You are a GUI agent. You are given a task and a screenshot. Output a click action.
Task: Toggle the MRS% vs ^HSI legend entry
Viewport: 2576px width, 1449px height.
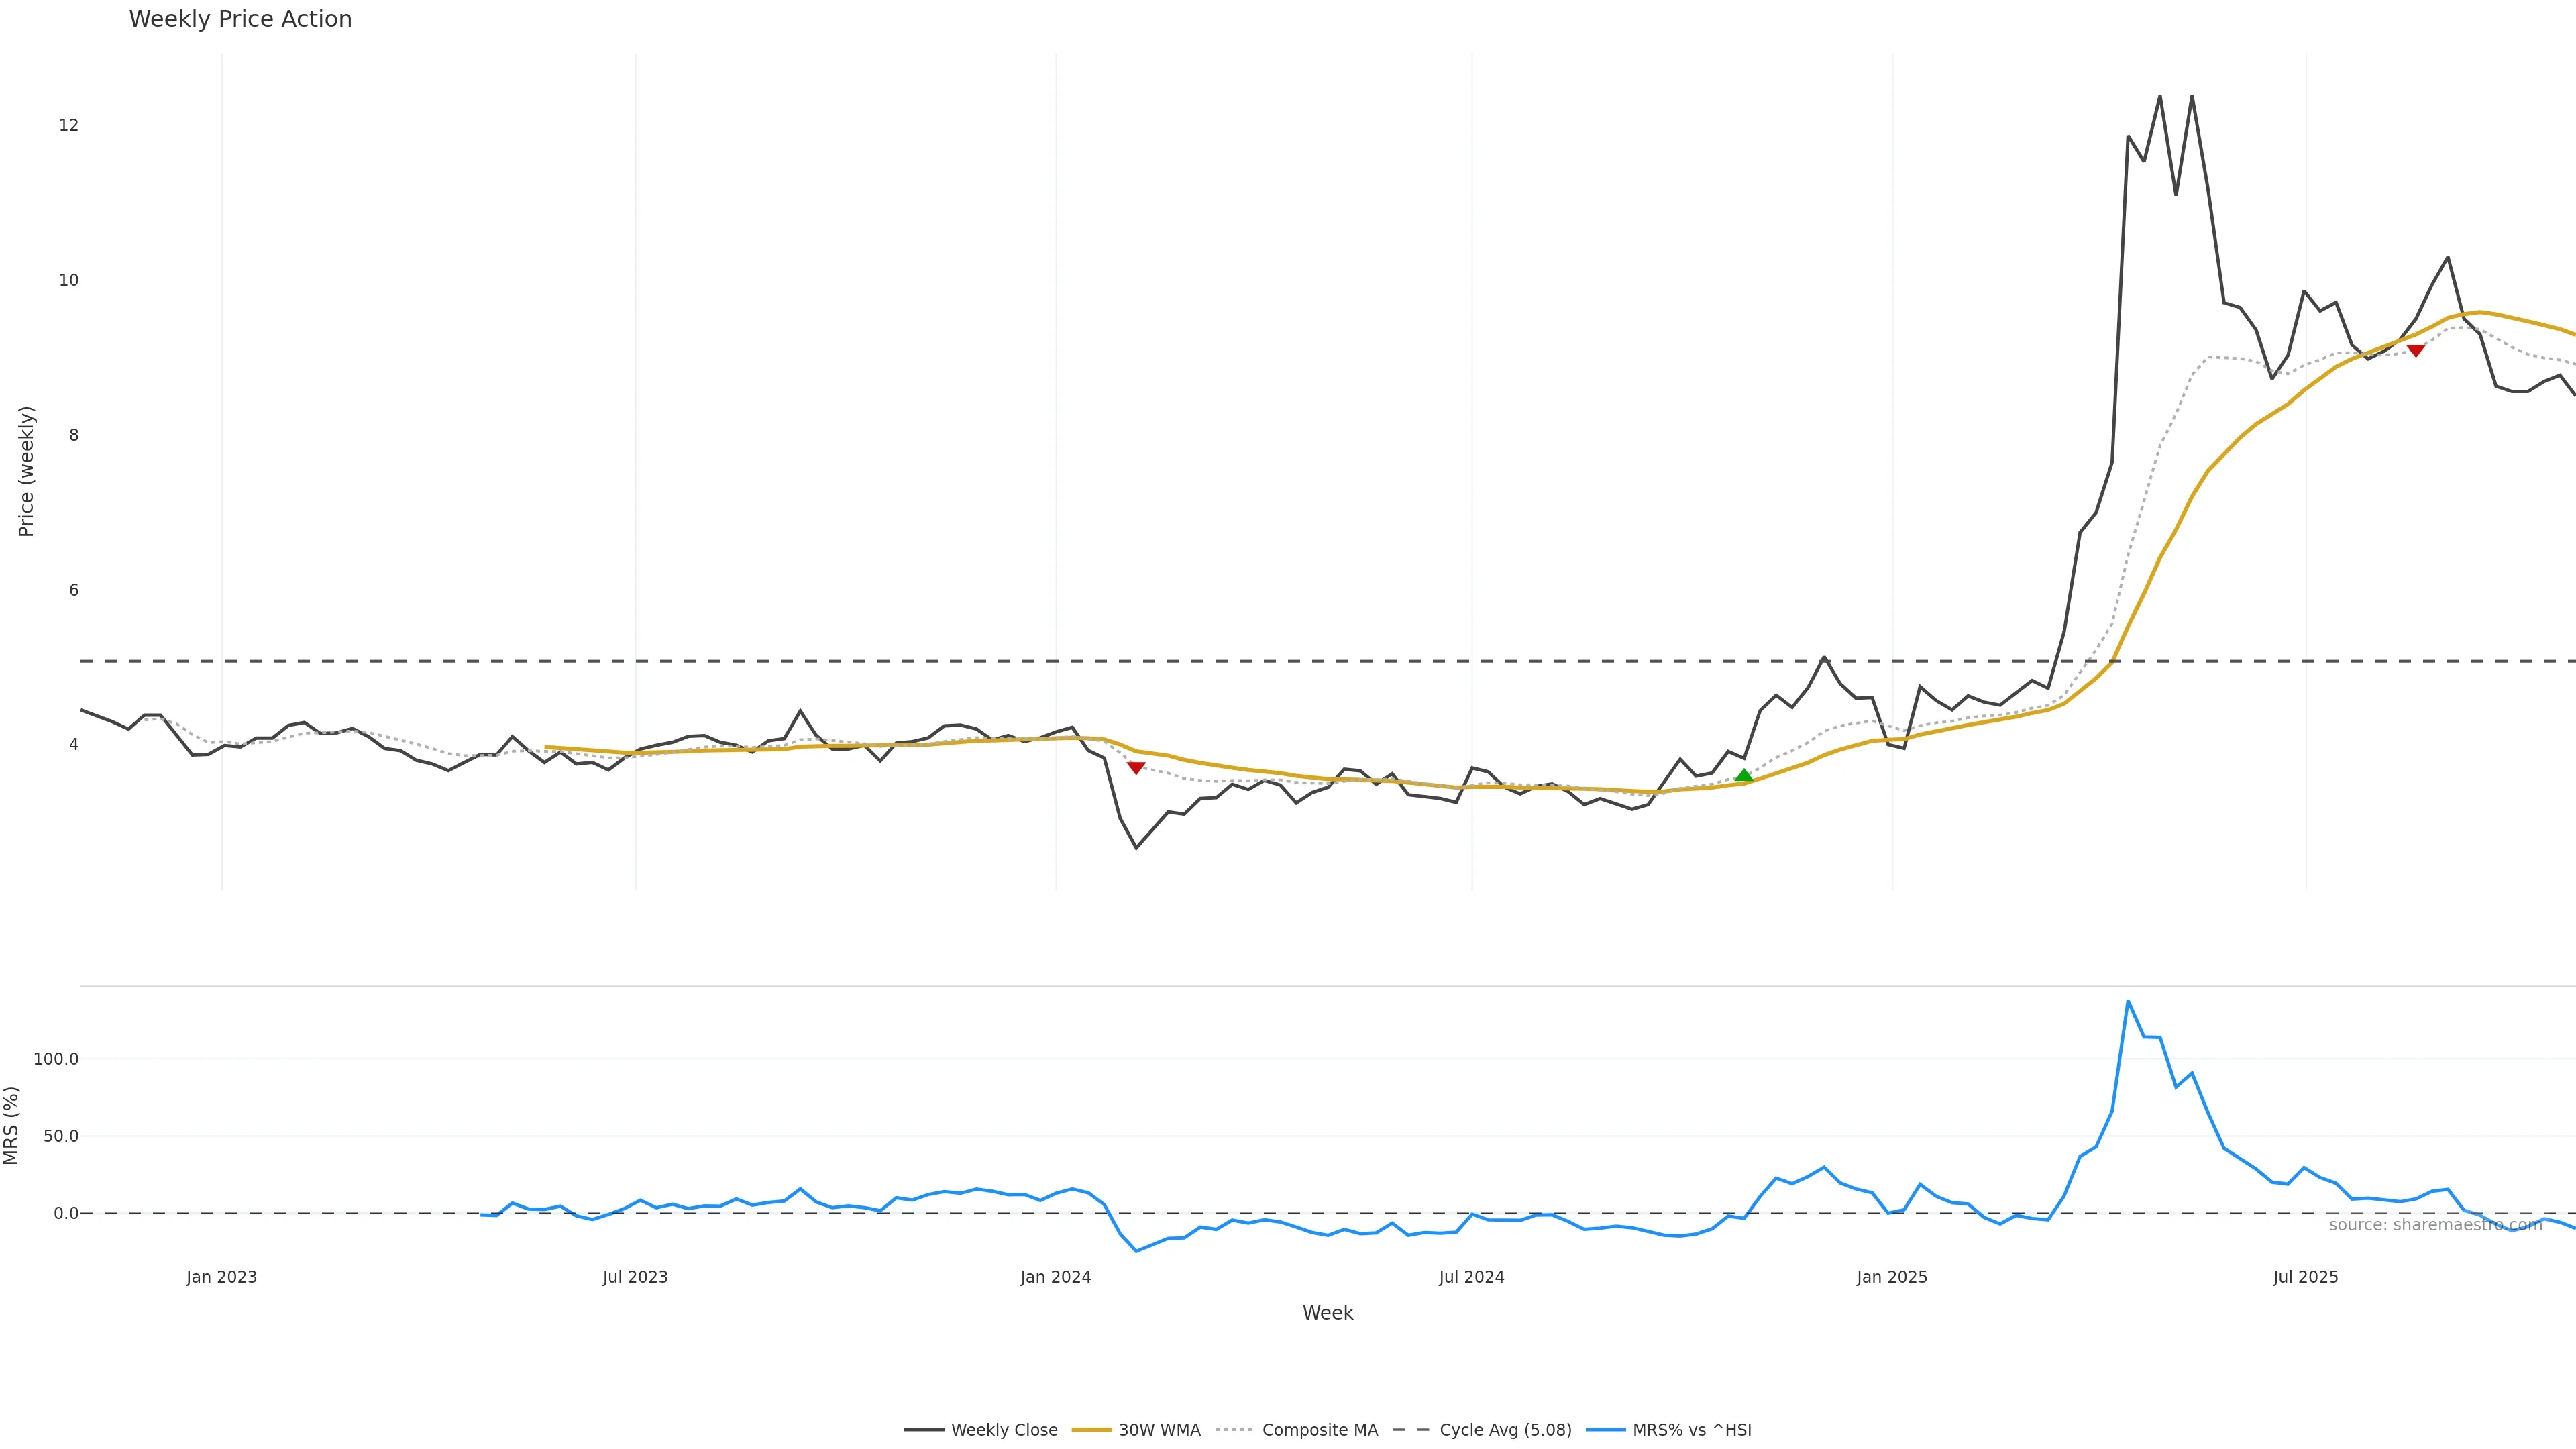(1691, 1430)
